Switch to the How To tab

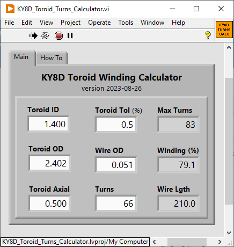pyautogui.click(x=52, y=58)
